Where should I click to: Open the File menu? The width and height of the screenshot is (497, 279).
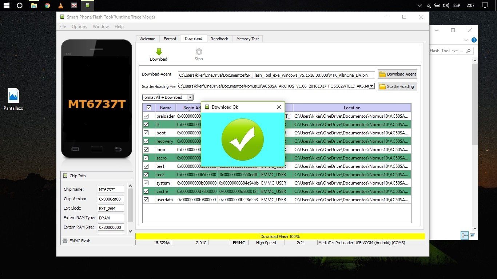pos(63,27)
